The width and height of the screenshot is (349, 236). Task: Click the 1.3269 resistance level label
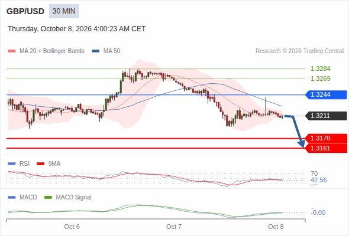point(320,78)
